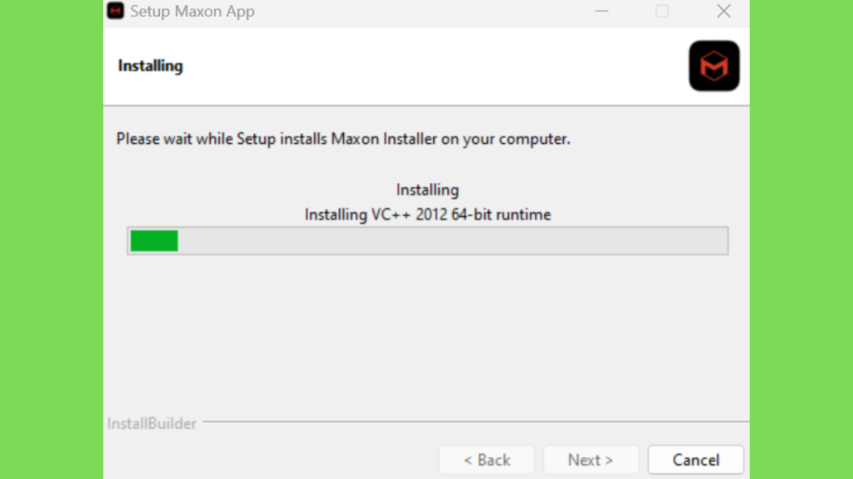853x479 pixels.
Task: Minimize the Setup Maxon App window
Action: pyautogui.click(x=601, y=11)
